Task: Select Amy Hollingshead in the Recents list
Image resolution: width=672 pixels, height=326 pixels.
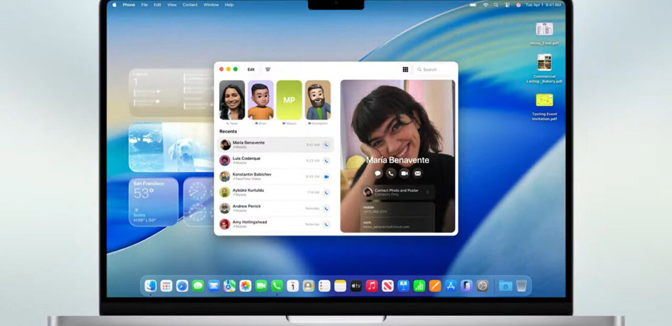Action: click(x=275, y=225)
